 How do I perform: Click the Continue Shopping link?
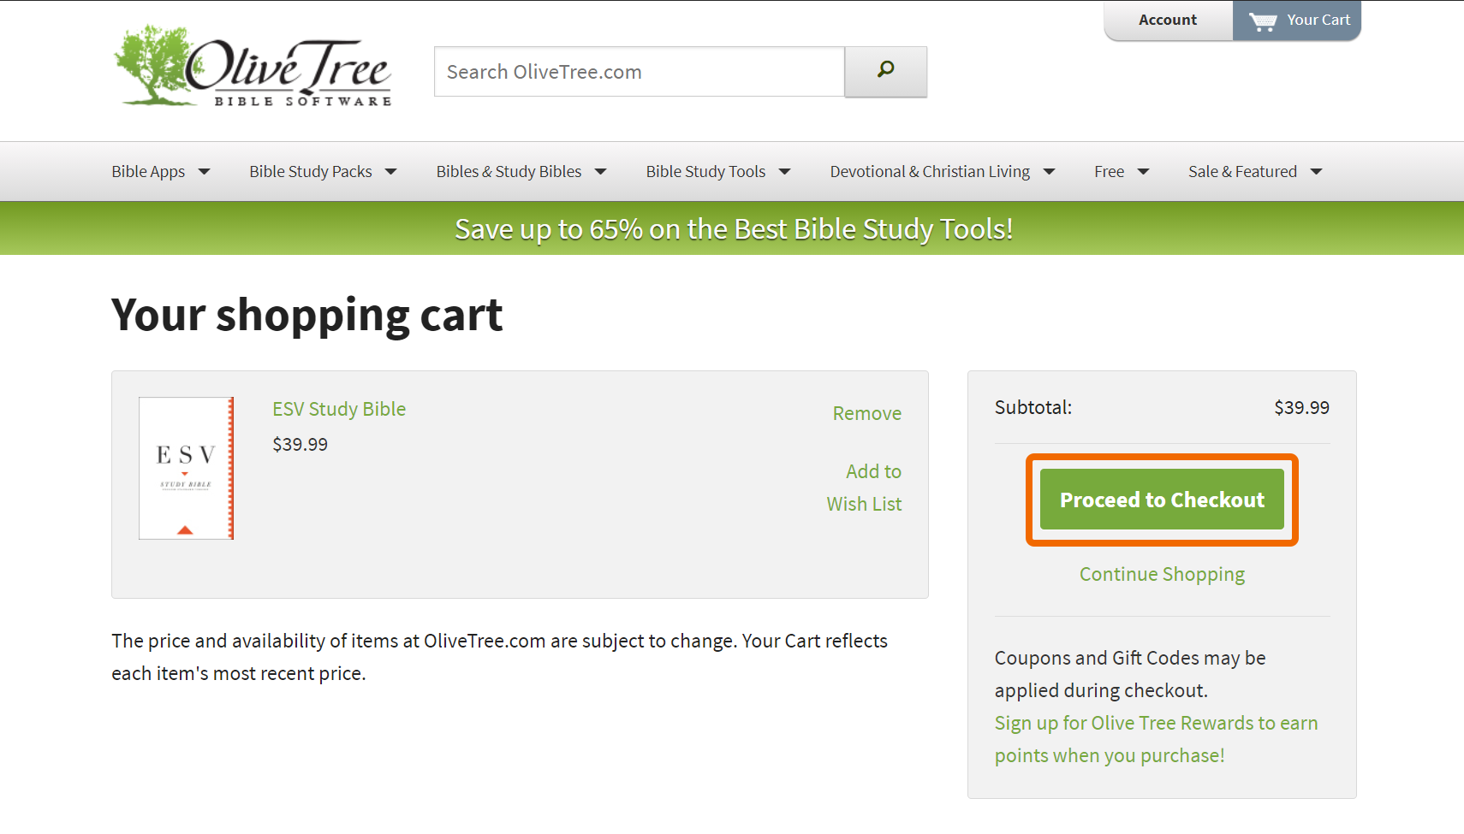click(1162, 574)
